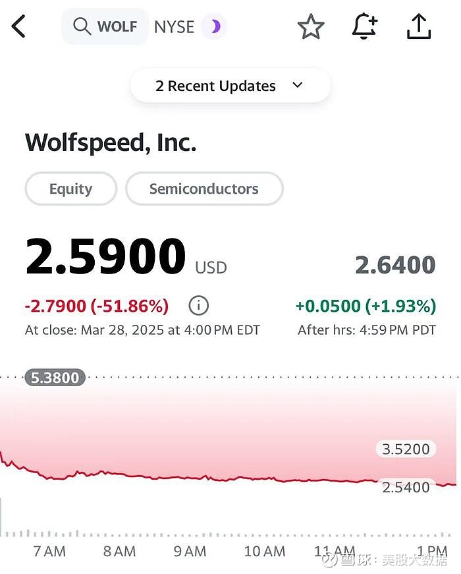Tap the NYSE exchange label

174,27
